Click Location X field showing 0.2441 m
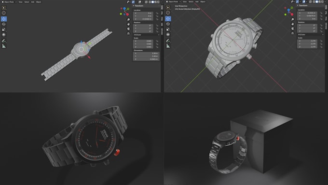The height and width of the screenshot is (185, 328). [x=307, y=13]
